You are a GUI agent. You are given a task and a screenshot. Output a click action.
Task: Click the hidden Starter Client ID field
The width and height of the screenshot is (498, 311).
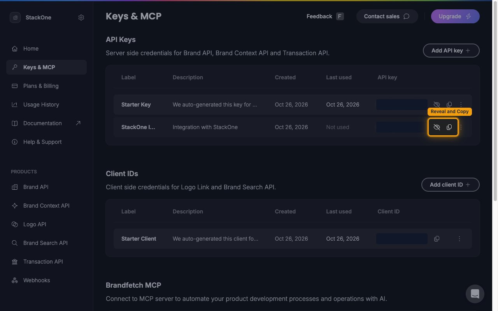tap(402, 239)
